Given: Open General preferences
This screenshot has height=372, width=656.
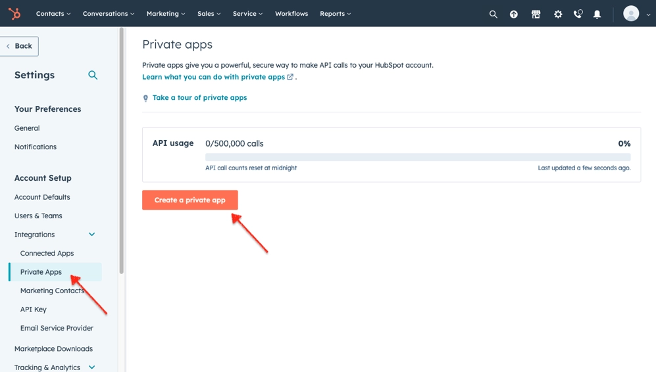Looking at the screenshot, I should [x=27, y=128].
